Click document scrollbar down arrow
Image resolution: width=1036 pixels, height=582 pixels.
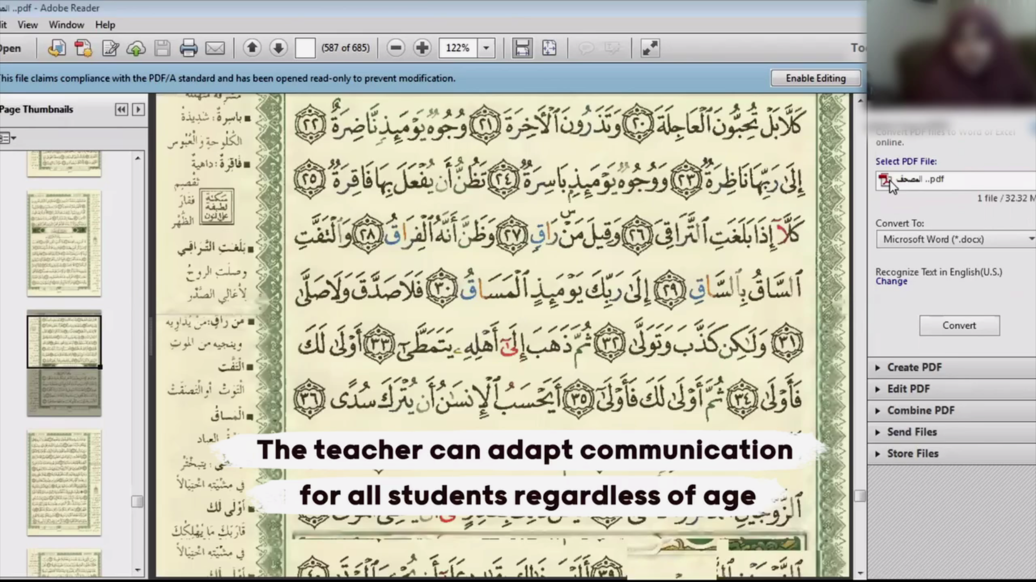(860, 574)
